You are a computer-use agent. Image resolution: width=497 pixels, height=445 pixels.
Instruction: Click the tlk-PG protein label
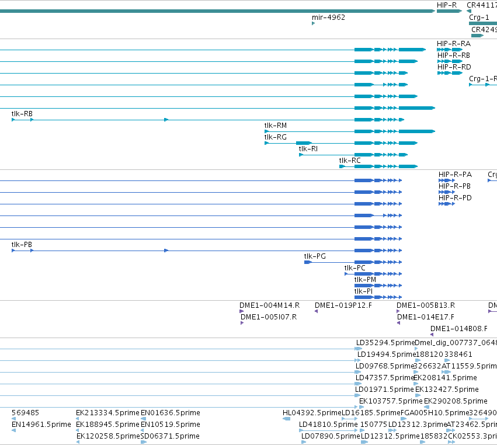click(x=315, y=256)
